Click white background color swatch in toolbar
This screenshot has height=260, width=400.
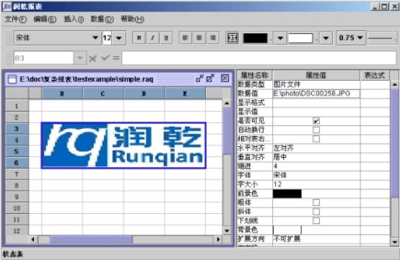point(300,38)
